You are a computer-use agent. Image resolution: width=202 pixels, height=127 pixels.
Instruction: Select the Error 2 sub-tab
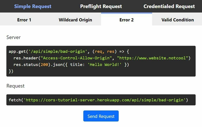pos(127,20)
